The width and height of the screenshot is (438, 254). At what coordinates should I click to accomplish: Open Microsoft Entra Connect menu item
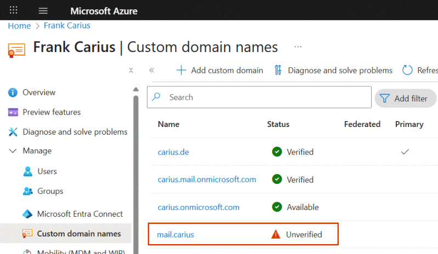[80, 214]
